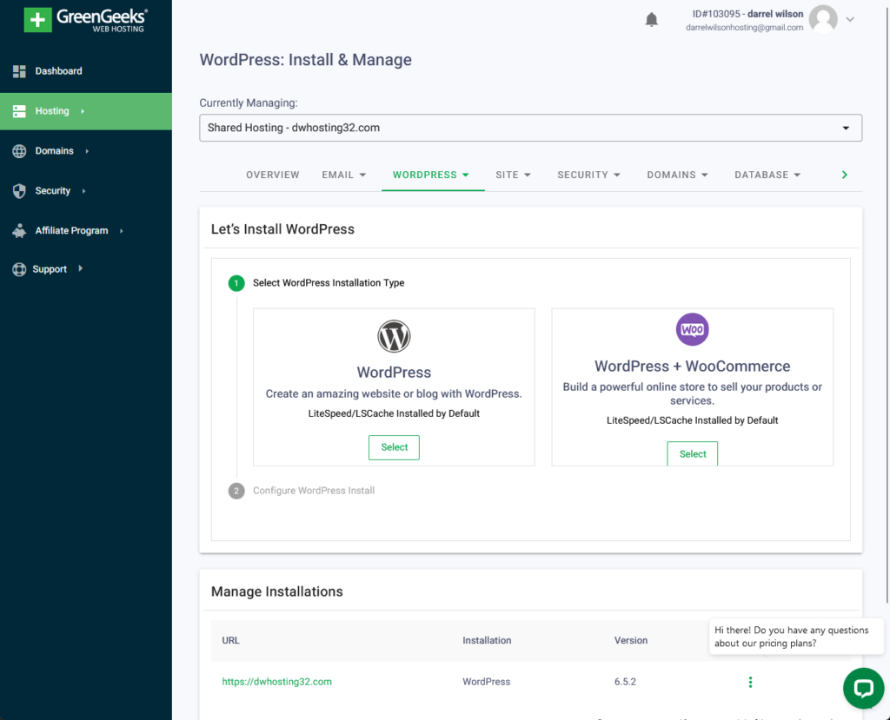Open the Email tab menu
890x720 pixels.
coord(344,175)
